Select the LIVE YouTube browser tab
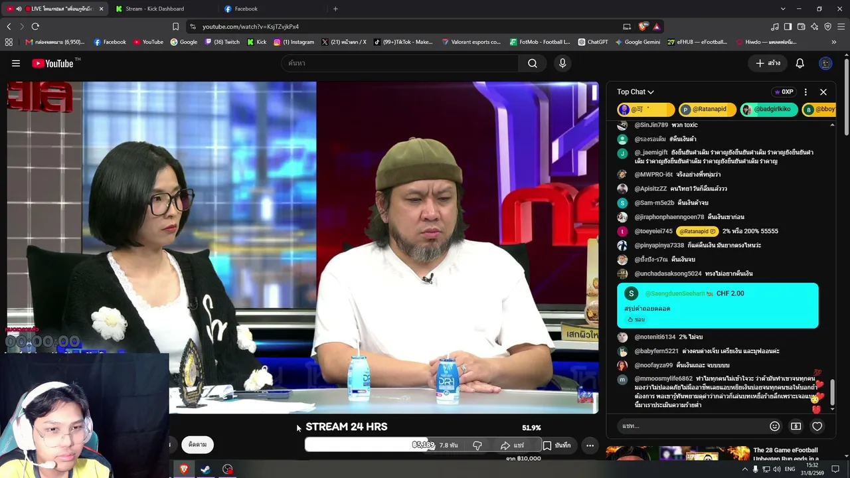The image size is (850, 478). point(56,9)
